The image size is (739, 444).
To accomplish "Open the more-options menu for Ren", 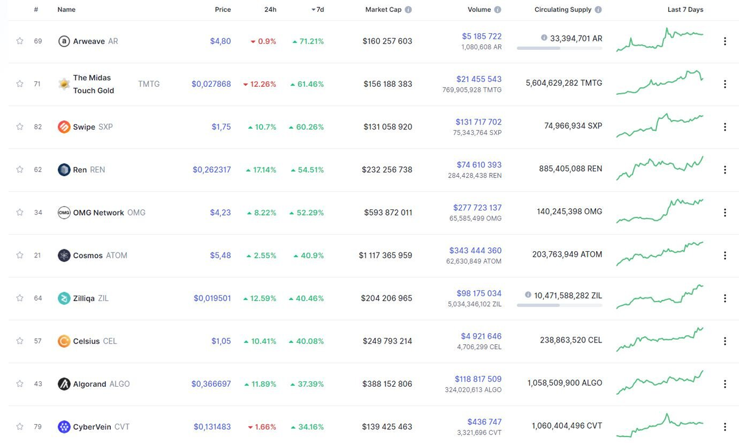I will 725,169.
